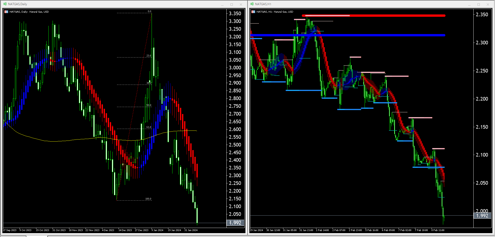The width and height of the screenshot is (495, 237).
Task: Minimize the NATGAS,Daily chart window
Action: coord(222,4)
